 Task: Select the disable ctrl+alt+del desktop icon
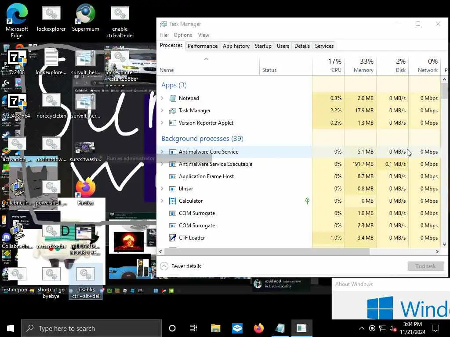pyautogui.click(x=86, y=282)
